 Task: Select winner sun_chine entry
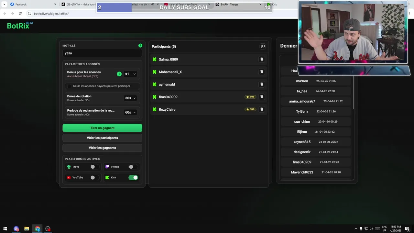click(x=316, y=122)
